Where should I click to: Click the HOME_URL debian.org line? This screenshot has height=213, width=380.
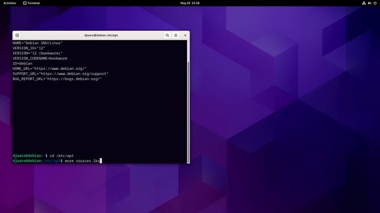click(49, 69)
